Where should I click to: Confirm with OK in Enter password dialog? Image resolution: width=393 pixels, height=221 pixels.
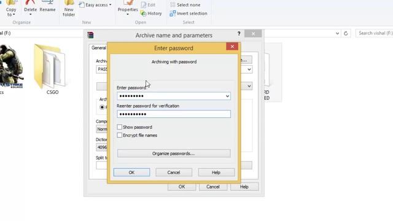tap(131, 173)
